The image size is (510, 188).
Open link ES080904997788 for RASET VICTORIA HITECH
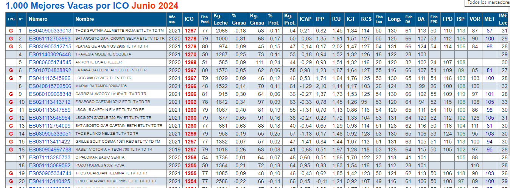(50, 149)
